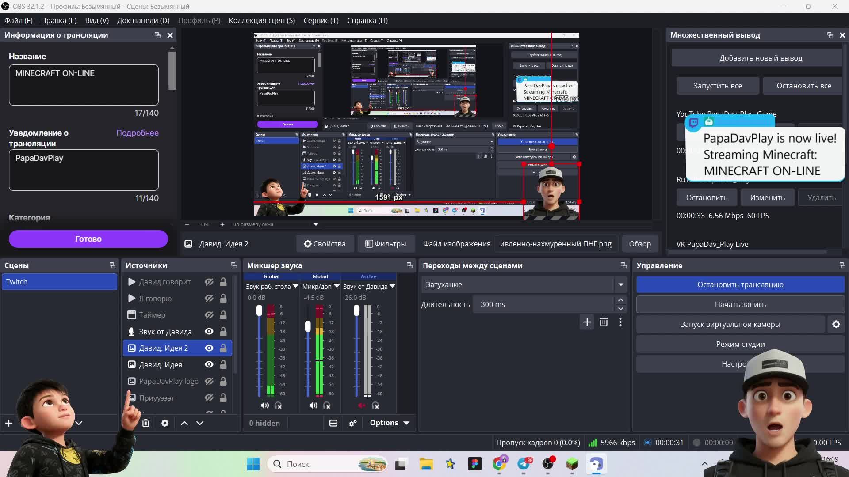Increase transition duration with up arrow

[620, 300]
